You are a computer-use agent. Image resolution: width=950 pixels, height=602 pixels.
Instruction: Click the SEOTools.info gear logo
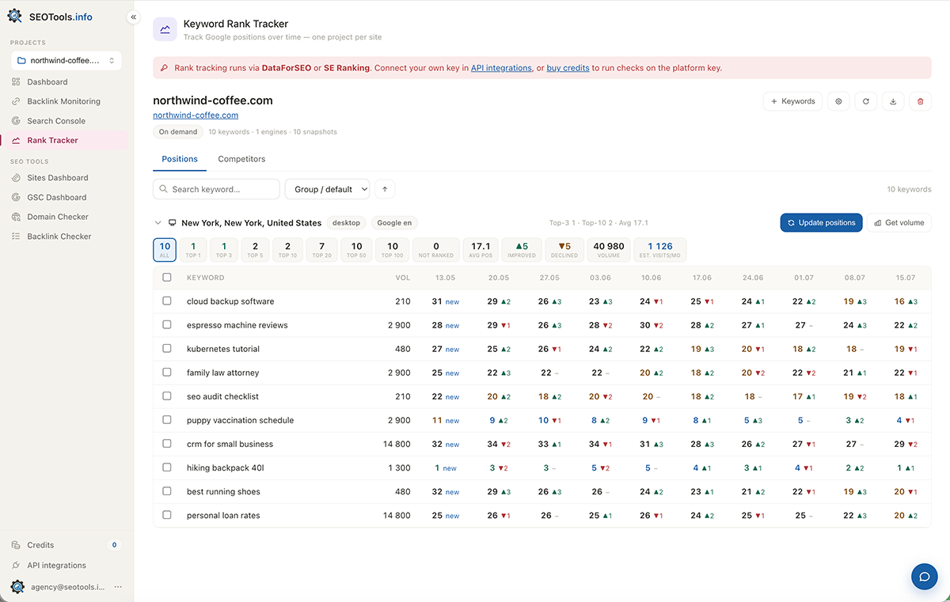(15, 17)
